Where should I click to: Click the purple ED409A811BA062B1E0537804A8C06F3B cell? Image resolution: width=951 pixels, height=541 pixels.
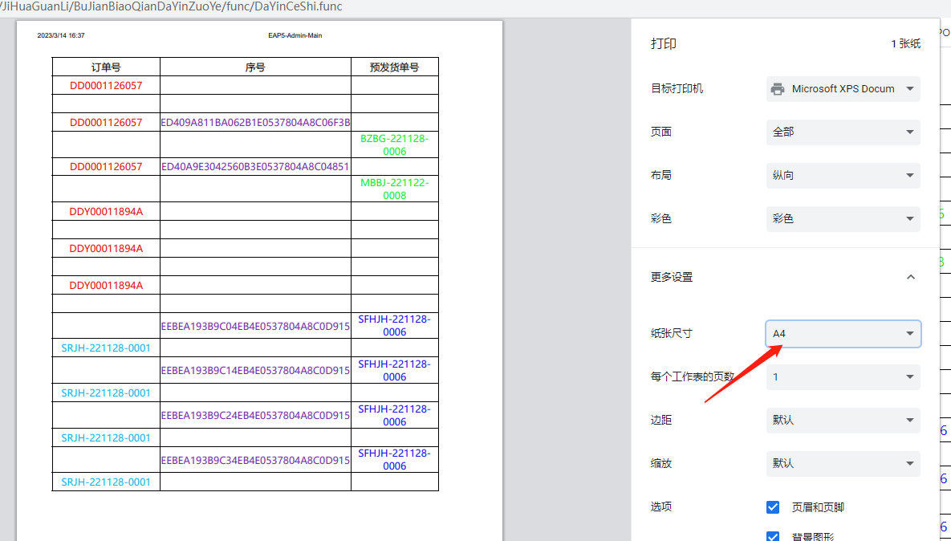(255, 123)
